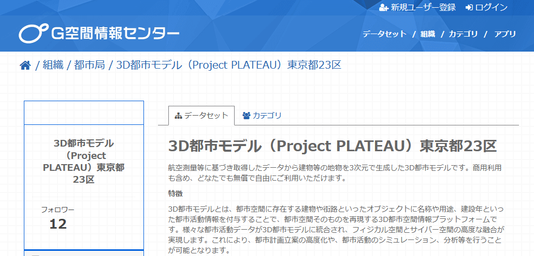This screenshot has height=256, width=534.
Task: Open データセット in top navigation
Action: point(384,34)
